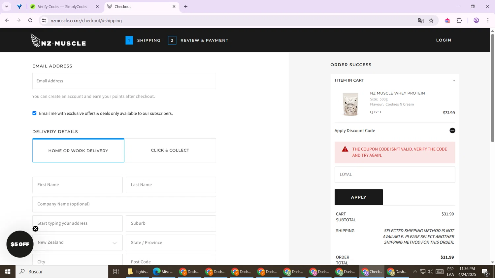Viewport: 495px width, 278px height.
Task: Select Click & Collect tab
Action: (170, 150)
